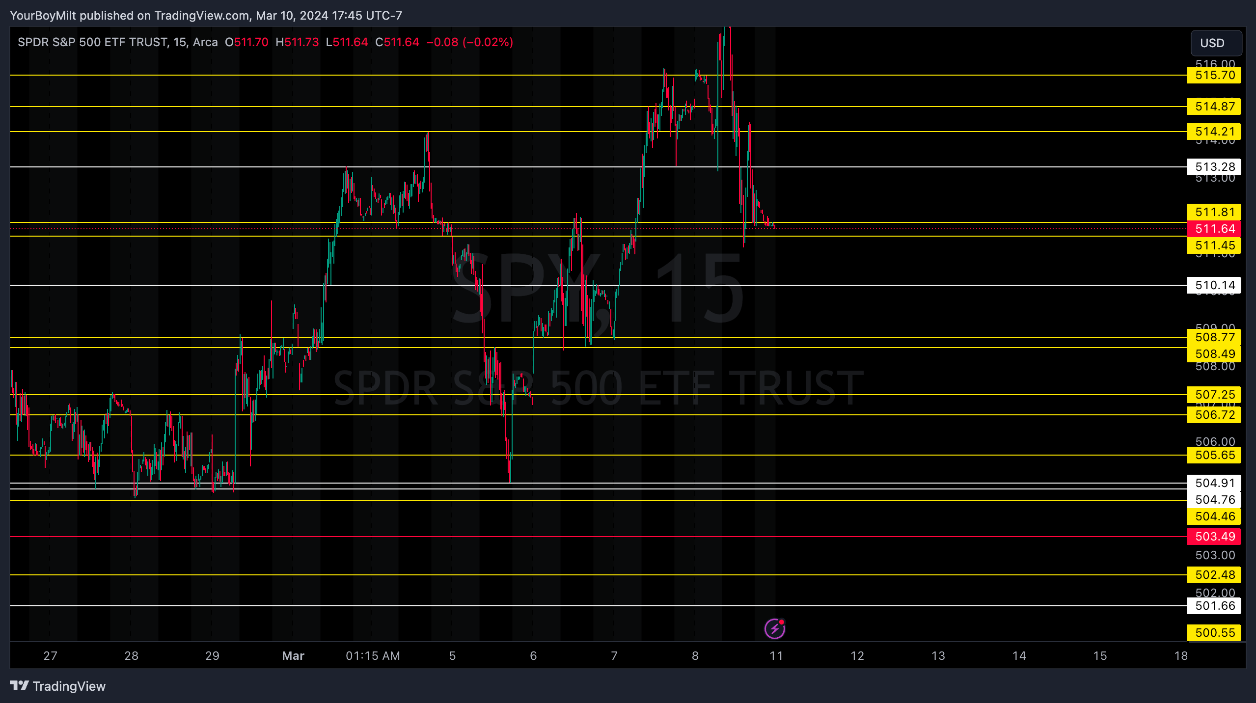The width and height of the screenshot is (1256, 703).
Task: Click the yellow 508.77 level label
Action: click(x=1214, y=337)
